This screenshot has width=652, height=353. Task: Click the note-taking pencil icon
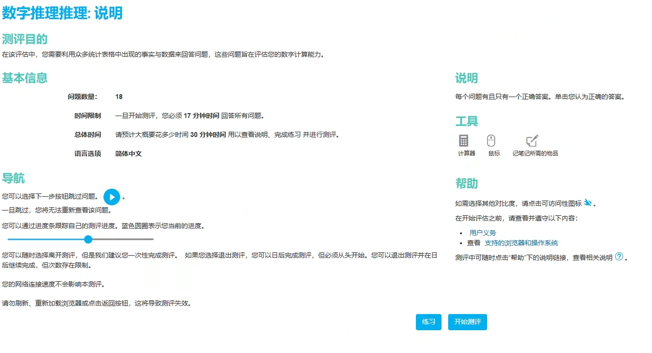click(532, 141)
